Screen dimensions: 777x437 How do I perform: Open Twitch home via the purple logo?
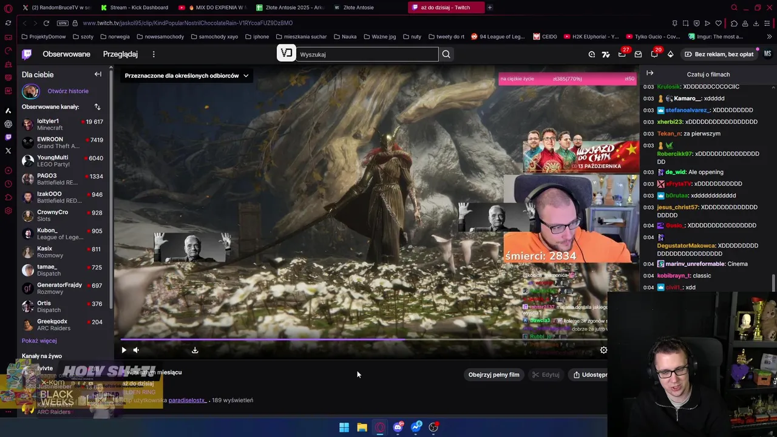[27, 54]
